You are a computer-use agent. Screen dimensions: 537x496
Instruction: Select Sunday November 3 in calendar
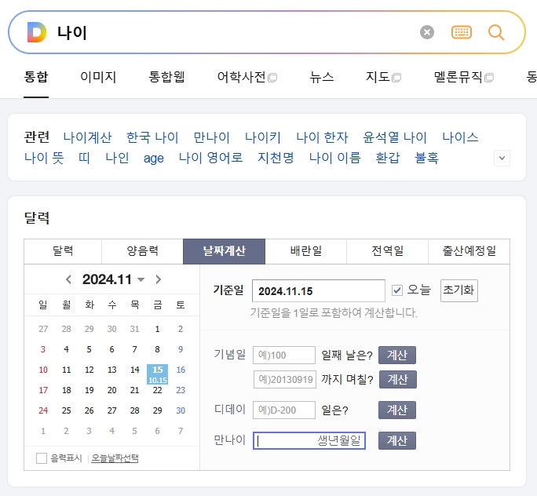click(43, 349)
